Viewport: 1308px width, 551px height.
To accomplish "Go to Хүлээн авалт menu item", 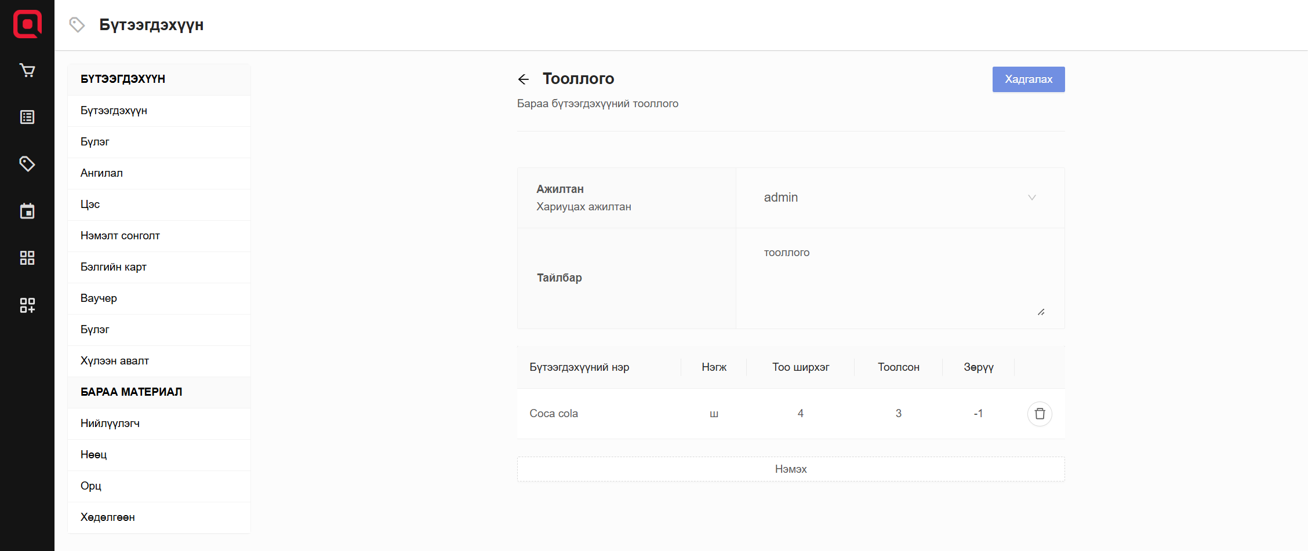I will (x=115, y=361).
